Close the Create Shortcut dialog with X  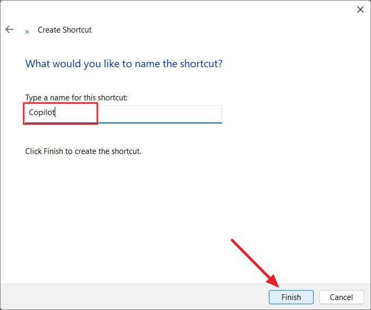[x=360, y=9]
